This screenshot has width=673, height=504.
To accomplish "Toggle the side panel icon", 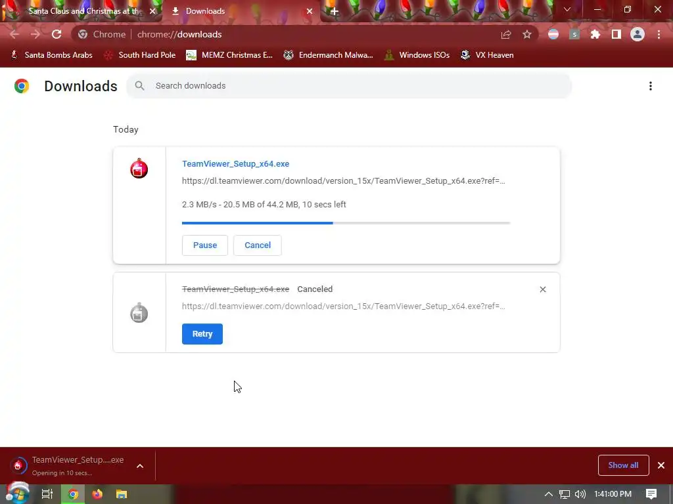I will [616, 34].
